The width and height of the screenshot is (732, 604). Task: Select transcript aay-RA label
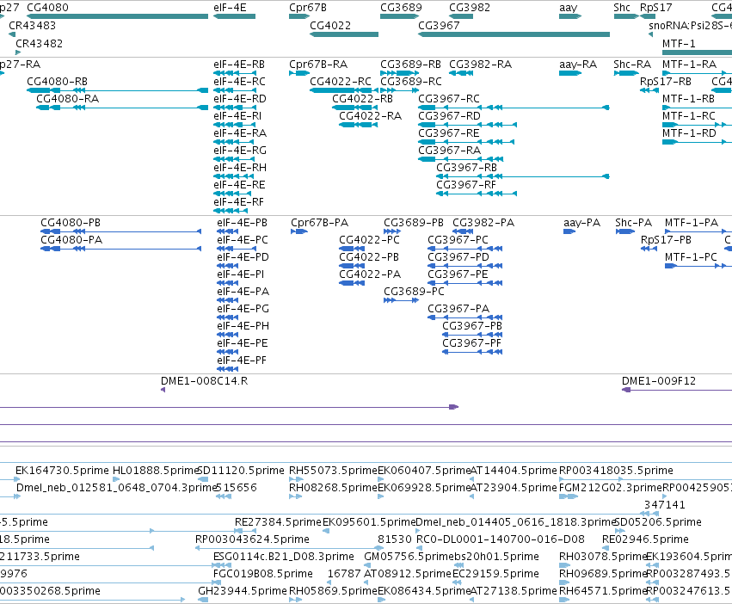[x=578, y=64]
